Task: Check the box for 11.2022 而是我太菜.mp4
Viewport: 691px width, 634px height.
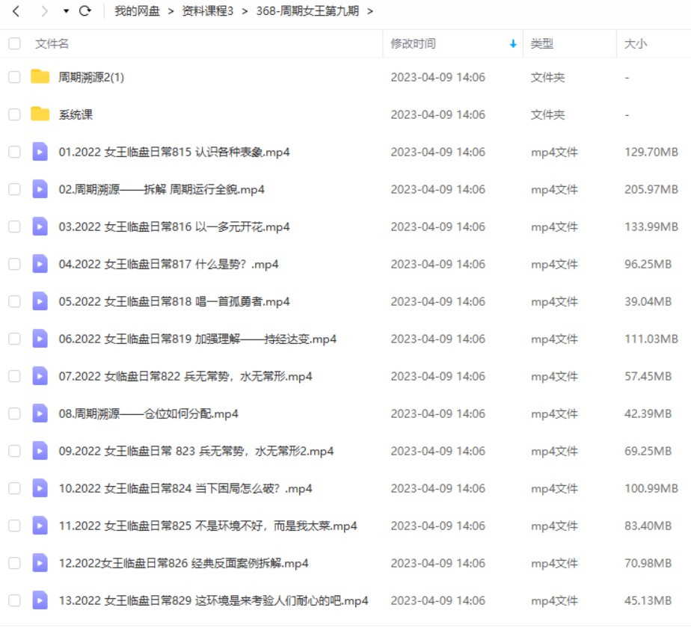Action: [x=14, y=526]
